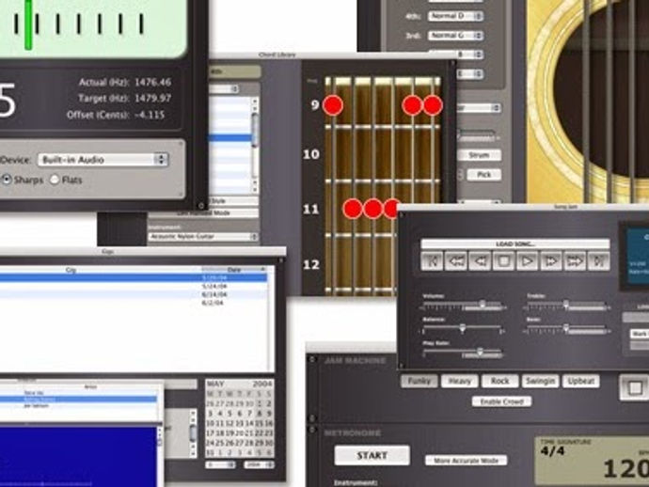649x487 pixels.
Task: Click the single-step fast forward button
Action: point(551,261)
